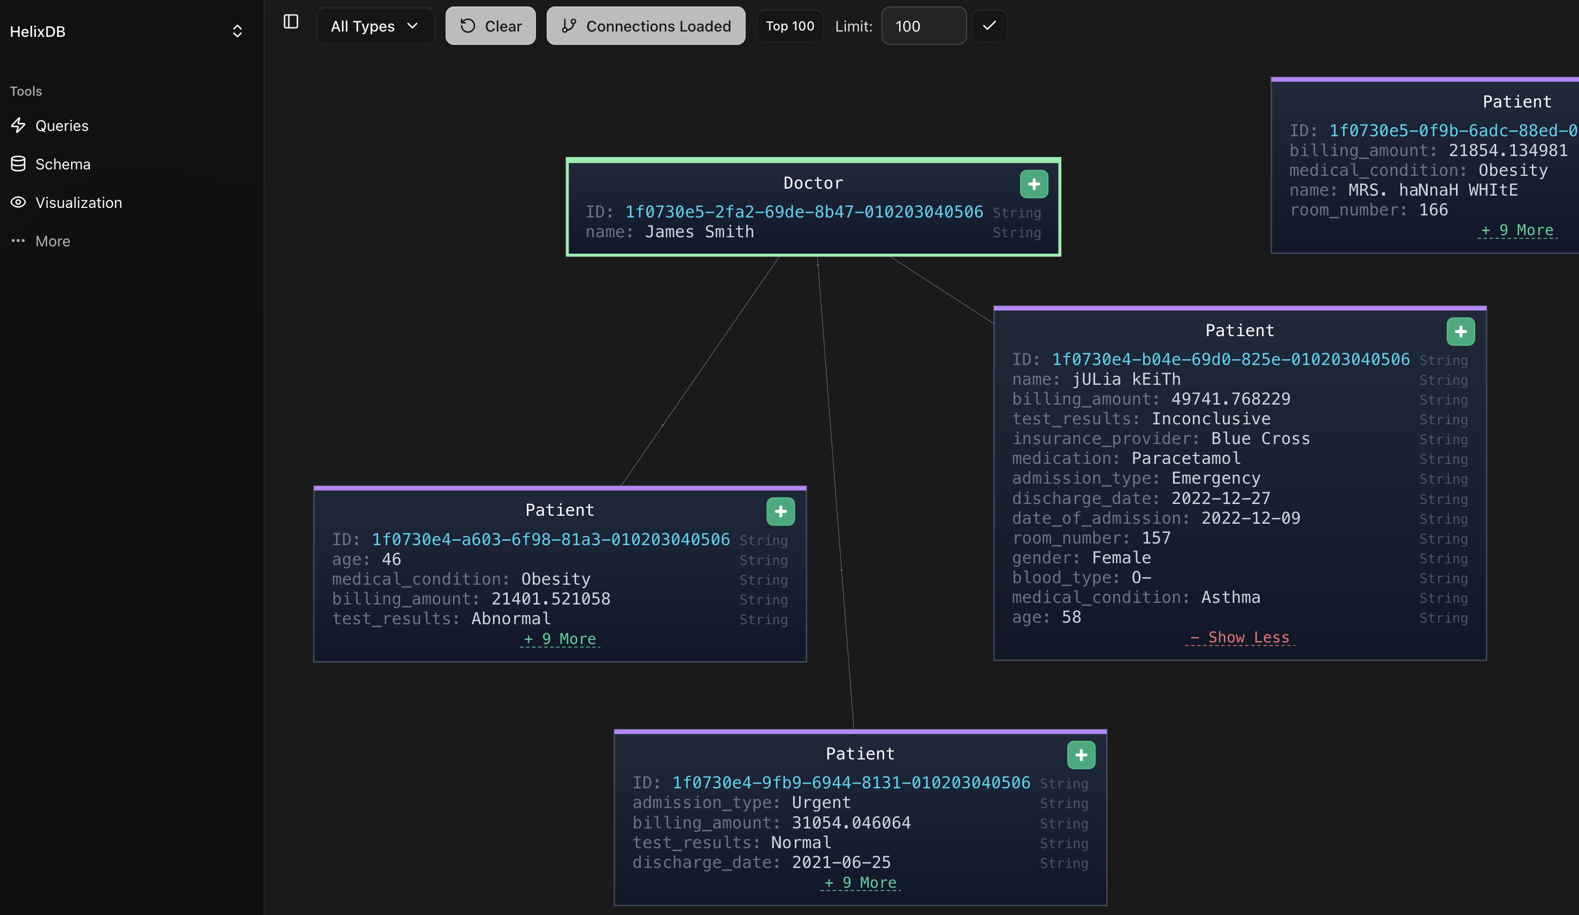Open the All Types dropdown
Viewport: 1579px width, 915px height.
375,26
